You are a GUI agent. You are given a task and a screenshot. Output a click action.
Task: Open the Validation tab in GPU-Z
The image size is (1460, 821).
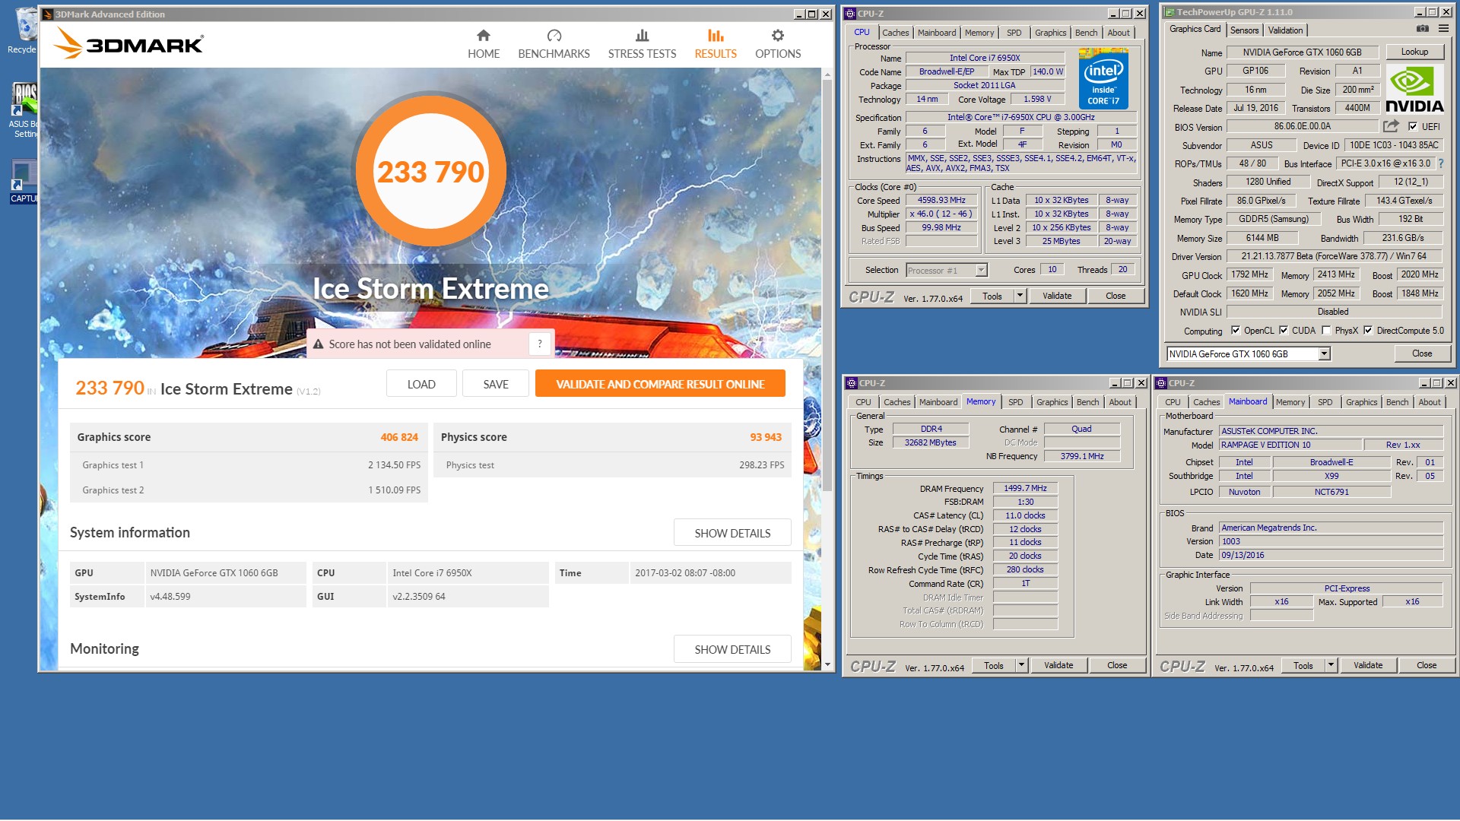(x=1285, y=30)
